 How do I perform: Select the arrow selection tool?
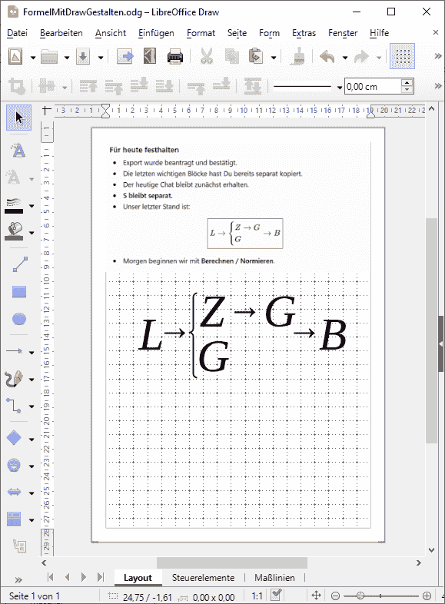pos(19,118)
